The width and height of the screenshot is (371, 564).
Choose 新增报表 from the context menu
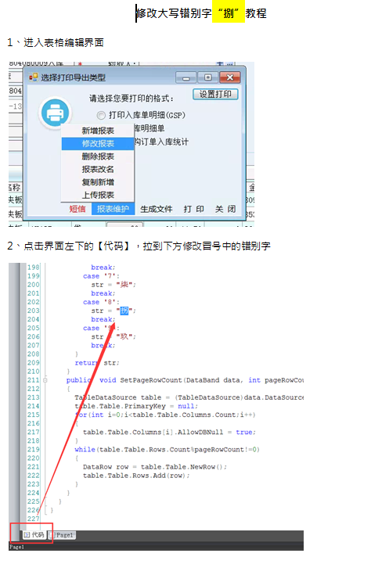point(98,131)
